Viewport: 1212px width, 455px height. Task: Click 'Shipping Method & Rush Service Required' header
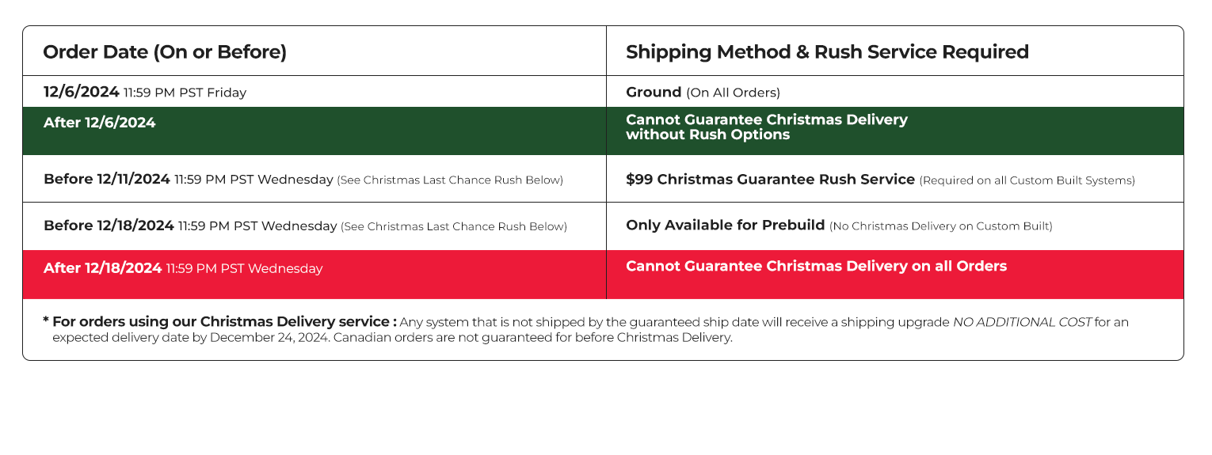pyautogui.click(x=827, y=52)
